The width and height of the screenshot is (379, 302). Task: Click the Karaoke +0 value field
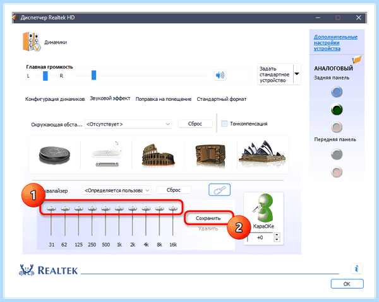click(260, 238)
